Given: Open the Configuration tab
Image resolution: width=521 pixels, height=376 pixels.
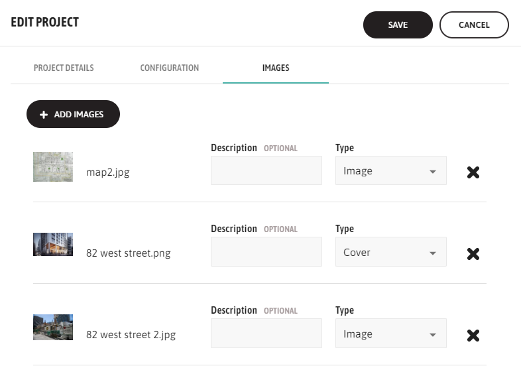Looking at the screenshot, I should [169, 68].
